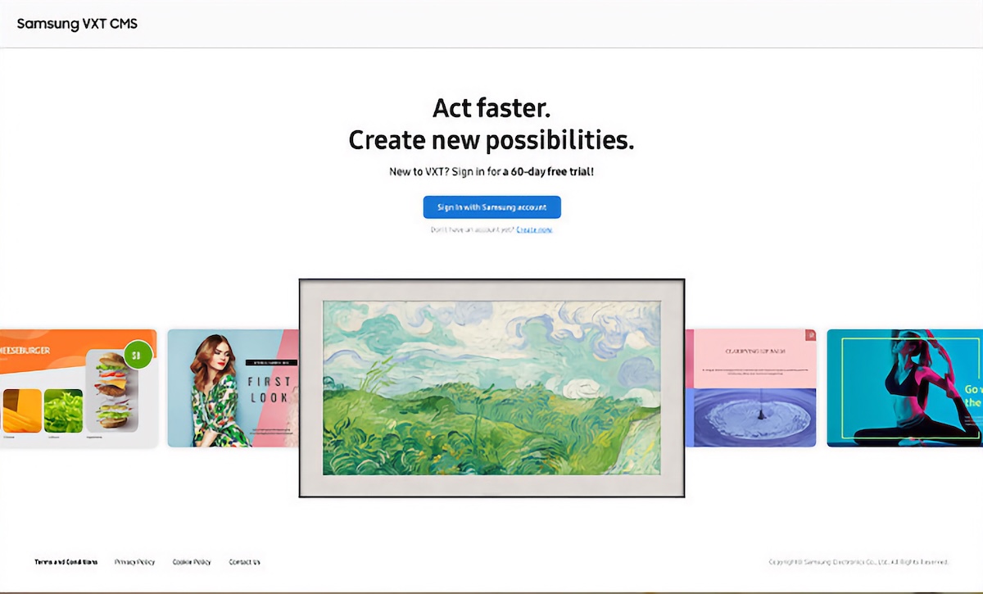The width and height of the screenshot is (983, 594).
Task: Click the orange cheese image tile
Action: 21,410
